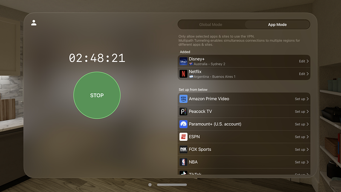Open Paramount+ row chevron
Viewport: 341px width, 192px height.
[x=307, y=124]
